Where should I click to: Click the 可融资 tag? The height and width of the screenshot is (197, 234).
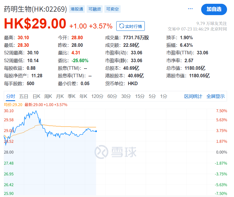[94, 9]
